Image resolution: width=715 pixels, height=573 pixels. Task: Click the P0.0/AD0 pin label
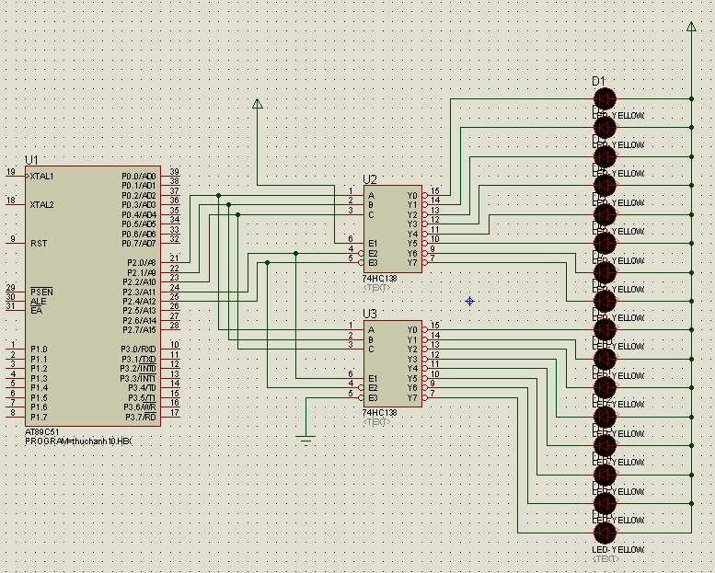[139, 177]
